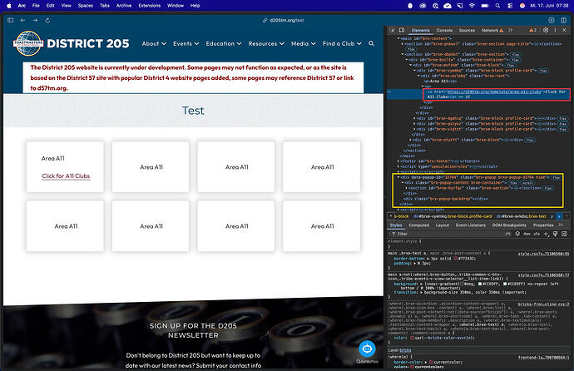Open the style.css source link for .brxe-text rule
This screenshot has height=371, width=574.
[x=543, y=254]
